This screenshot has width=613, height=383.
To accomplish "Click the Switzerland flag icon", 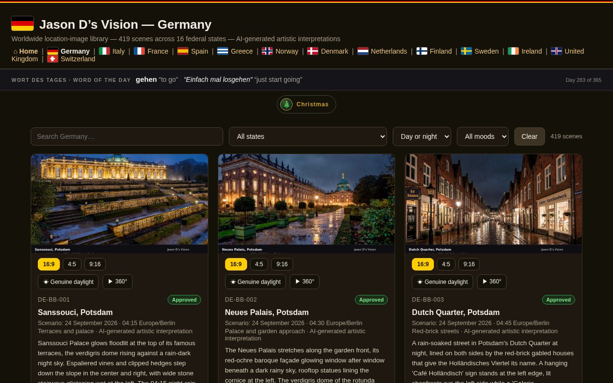I will pos(53,59).
